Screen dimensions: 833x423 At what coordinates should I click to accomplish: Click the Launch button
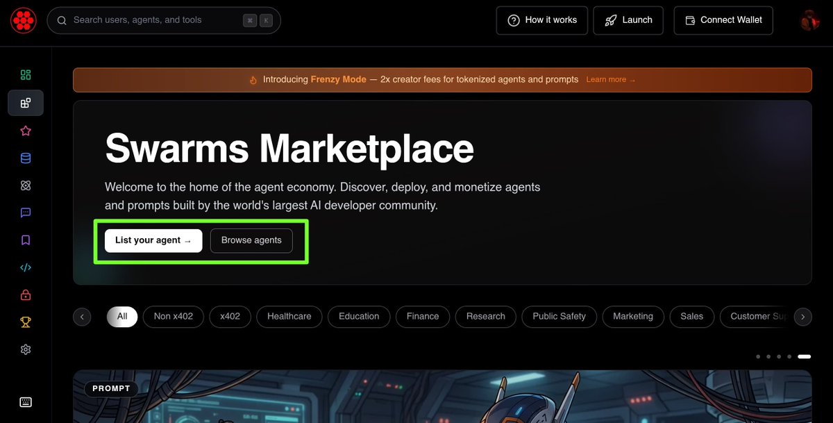(x=628, y=20)
